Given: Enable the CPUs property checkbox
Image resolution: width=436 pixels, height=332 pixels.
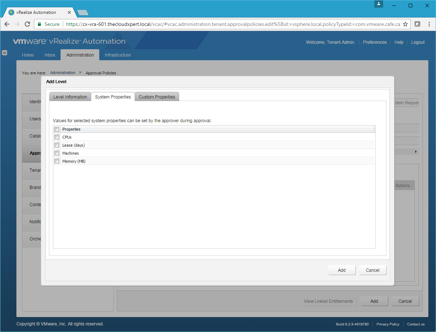Looking at the screenshot, I should point(57,137).
